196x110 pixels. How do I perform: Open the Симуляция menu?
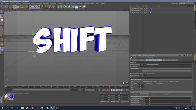click(x=53, y=3)
